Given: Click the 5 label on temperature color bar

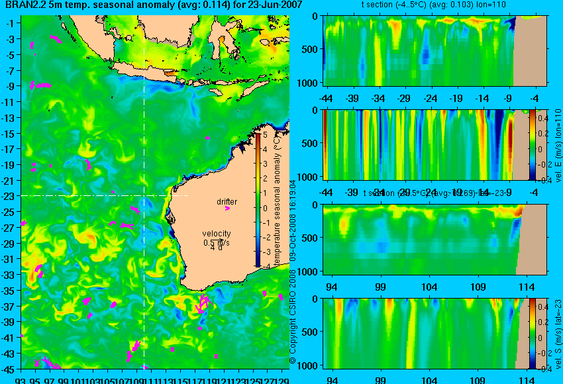Looking at the screenshot, I should click(x=266, y=135).
